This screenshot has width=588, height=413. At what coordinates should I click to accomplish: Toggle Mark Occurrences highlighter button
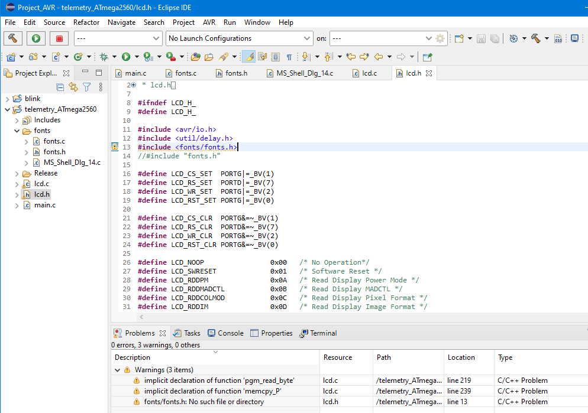(x=248, y=57)
